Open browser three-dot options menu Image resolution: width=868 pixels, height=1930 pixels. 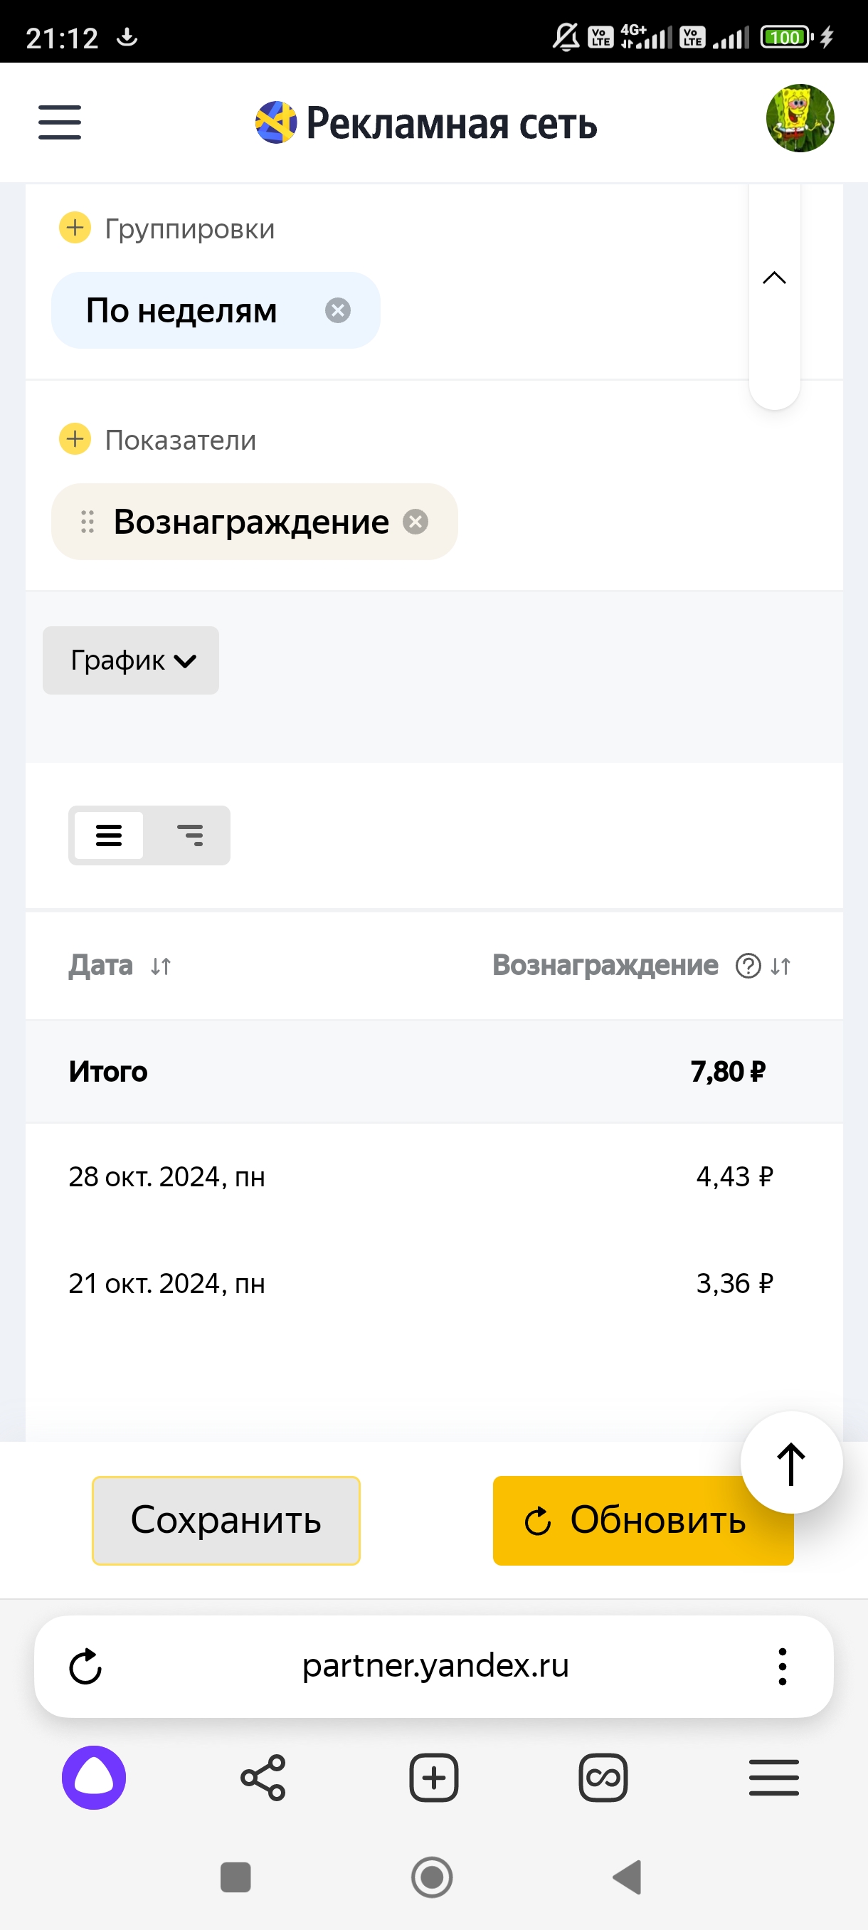coord(782,1666)
